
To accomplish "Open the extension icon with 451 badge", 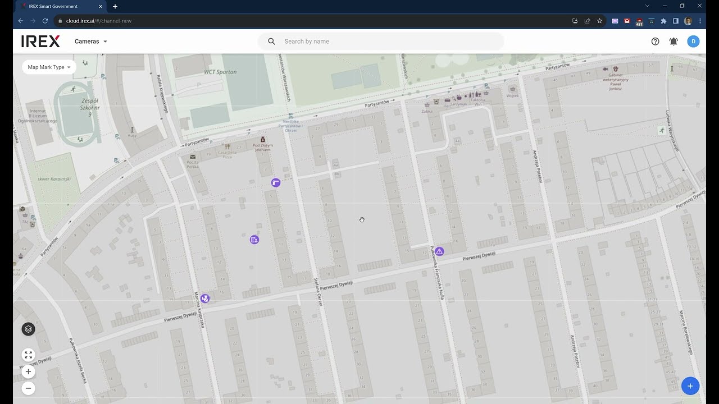I will pos(639,21).
